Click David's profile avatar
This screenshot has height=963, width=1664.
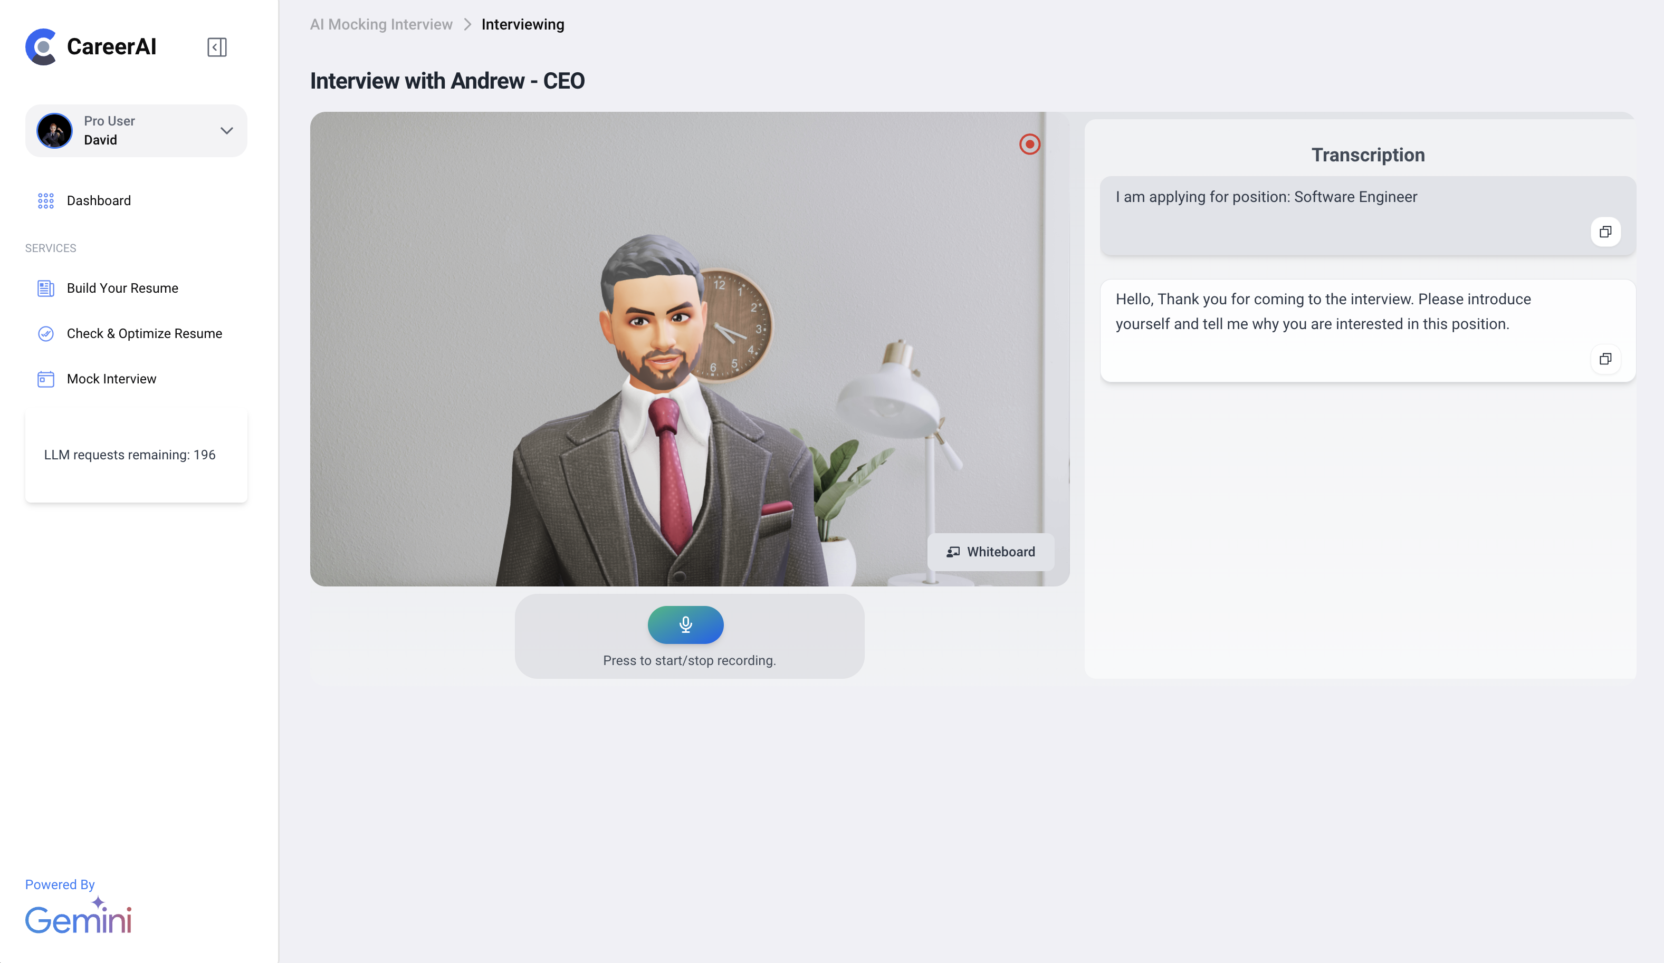click(x=55, y=131)
